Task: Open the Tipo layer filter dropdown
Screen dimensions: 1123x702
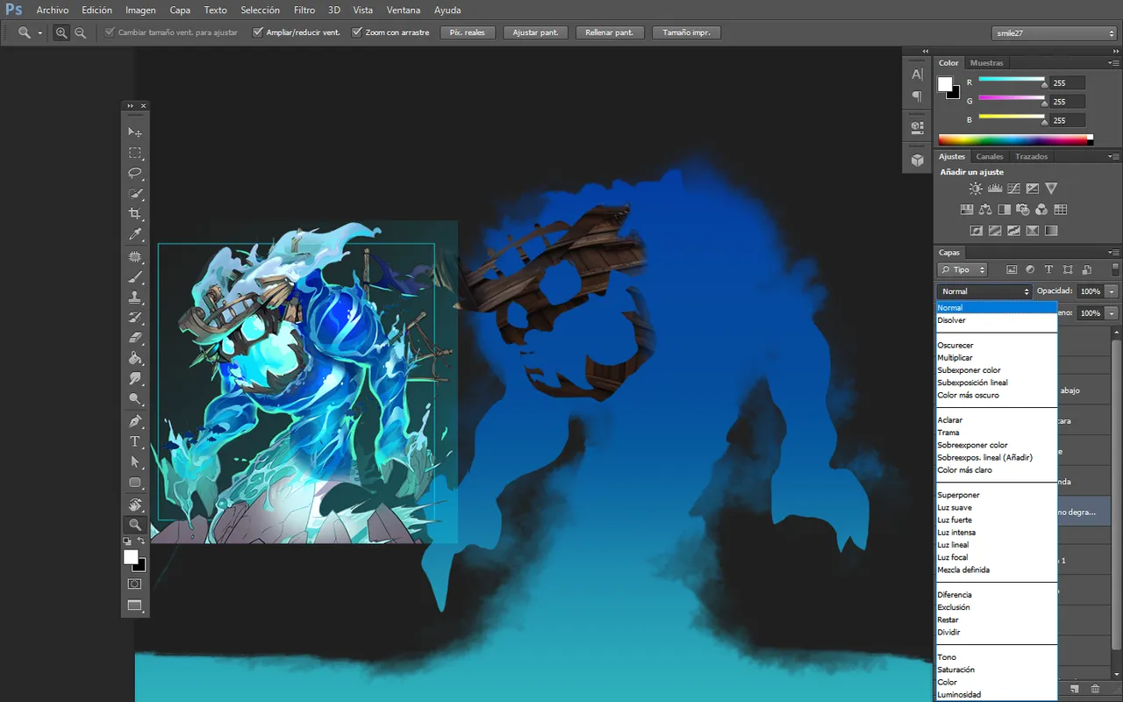Action: coord(962,269)
